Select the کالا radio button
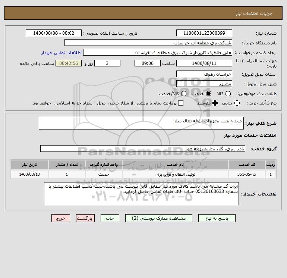The image size is (287, 278). point(228,94)
